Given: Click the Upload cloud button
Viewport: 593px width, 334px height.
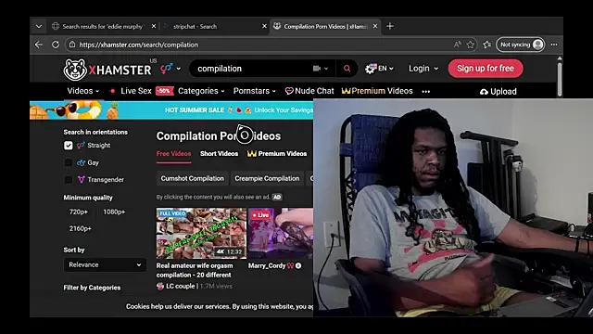Looking at the screenshot, I should tap(498, 92).
